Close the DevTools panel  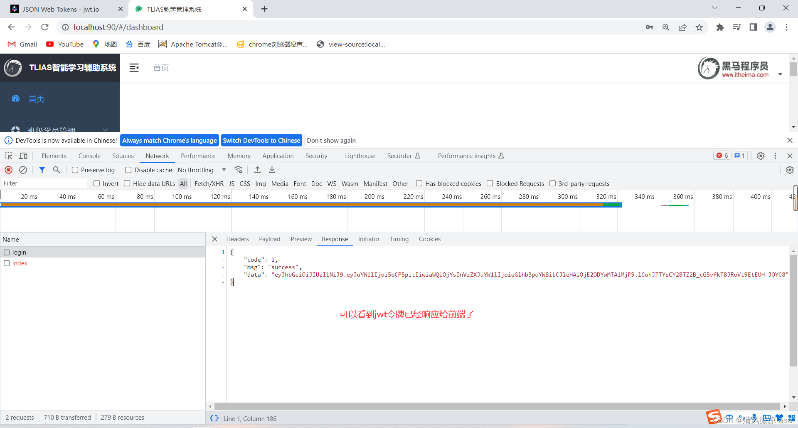(x=790, y=156)
